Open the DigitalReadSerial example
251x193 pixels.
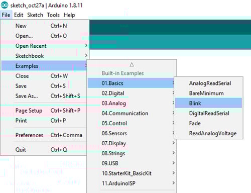coord(208,113)
